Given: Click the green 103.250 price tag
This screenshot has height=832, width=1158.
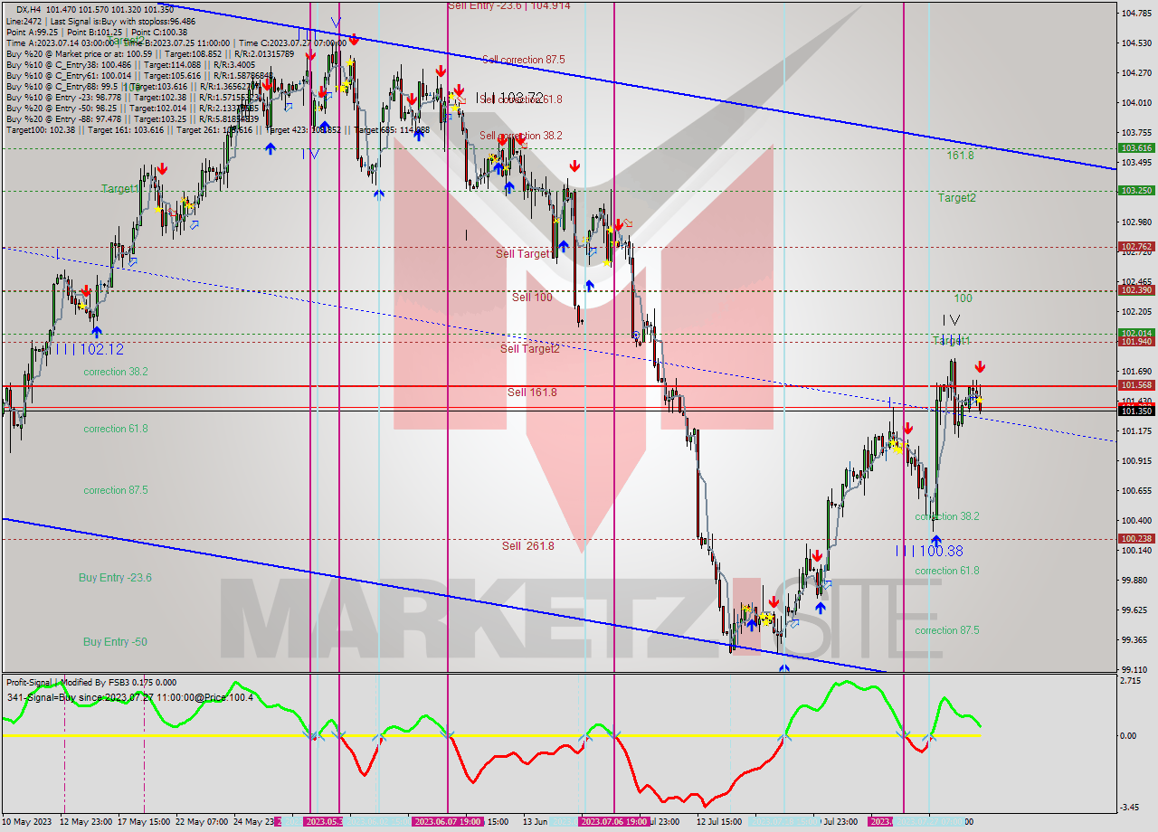Looking at the screenshot, I should click(x=1136, y=191).
